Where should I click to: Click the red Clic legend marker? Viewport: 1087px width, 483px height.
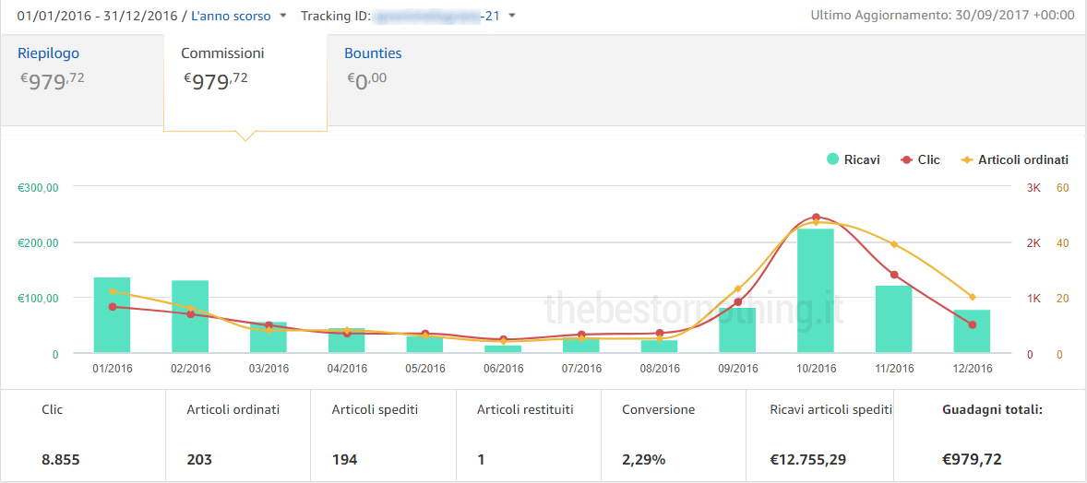pyautogui.click(x=905, y=159)
